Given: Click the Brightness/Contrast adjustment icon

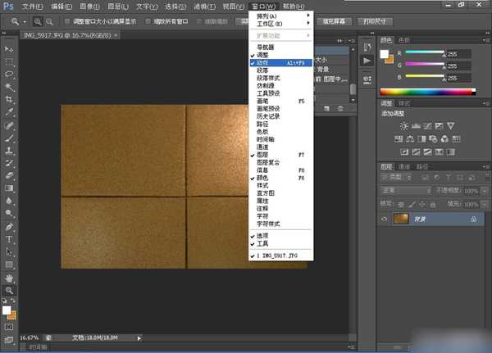Looking at the screenshot, I should tap(405, 124).
